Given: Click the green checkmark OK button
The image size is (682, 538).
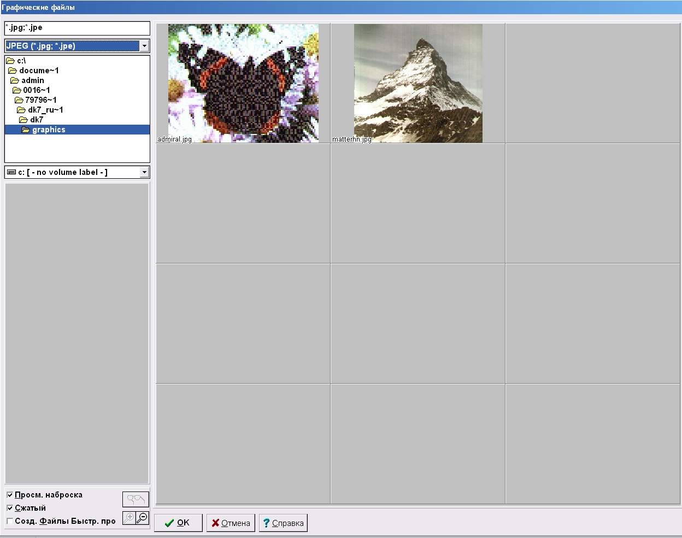Looking at the screenshot, I should coord(178,523).
